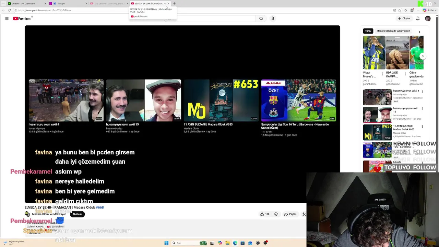Open husamvuyuyu yayın vakti 15 endscreen thumbnail
Image resolution: width=439 pixels, height=247 pixels.
(144, 101)
